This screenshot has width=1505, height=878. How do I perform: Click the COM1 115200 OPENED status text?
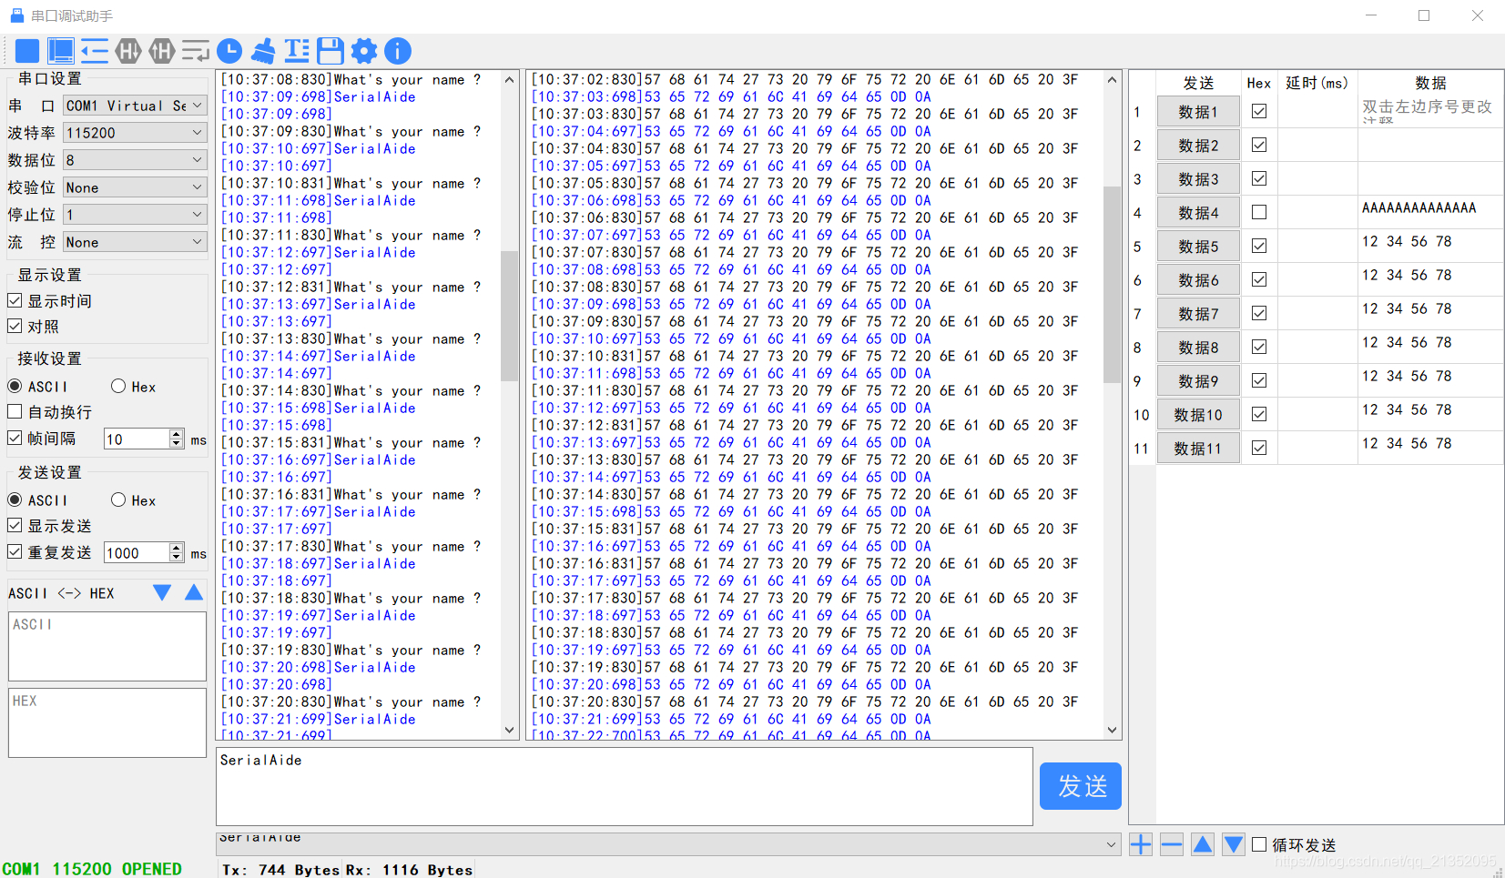coord(92,869)
